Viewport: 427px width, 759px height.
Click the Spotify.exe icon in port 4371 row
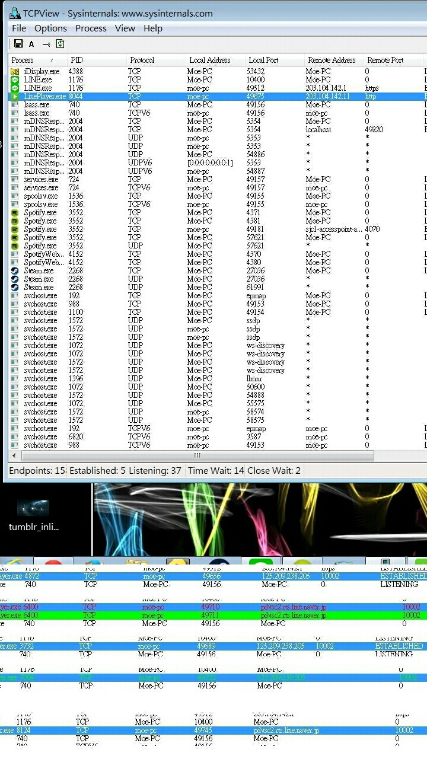tap(15, 212)
